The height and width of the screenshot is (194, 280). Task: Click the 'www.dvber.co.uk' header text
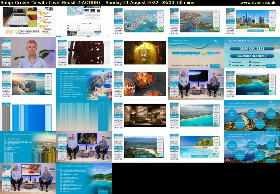tap(258, 3)
